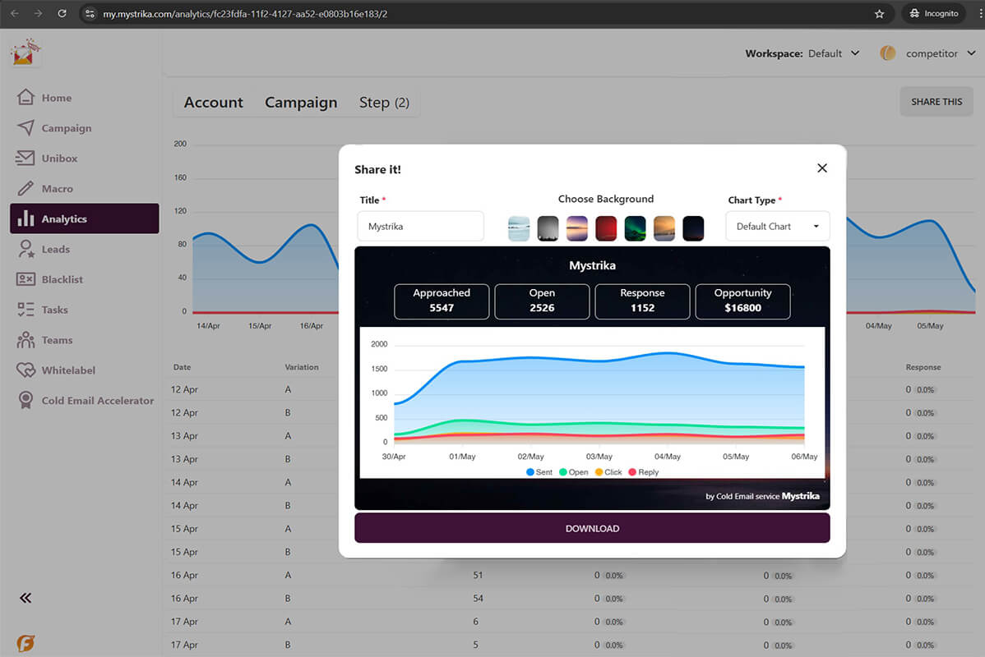Image resolution: width=985 pixels, height=657 pixels.
Task: Click the value 54 in 16 Apr row
Action: coord(478,599)
